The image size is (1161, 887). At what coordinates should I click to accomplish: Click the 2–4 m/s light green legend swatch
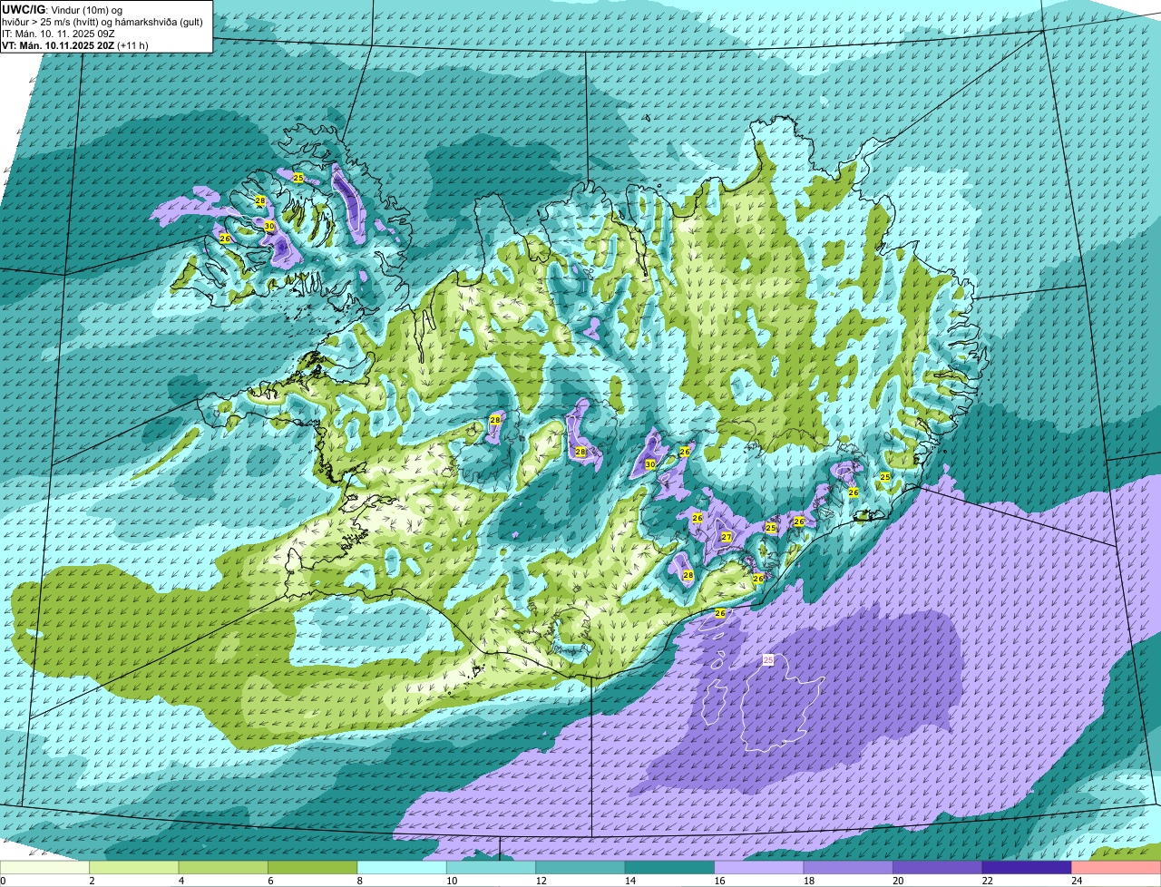coord(135,867)
